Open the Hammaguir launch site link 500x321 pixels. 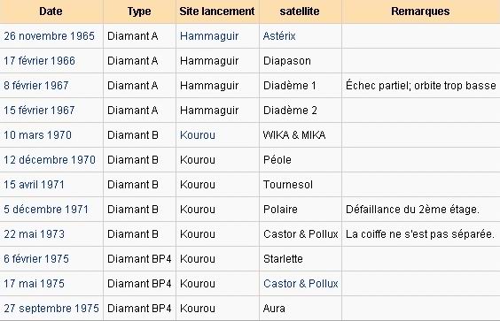[209, 36]
